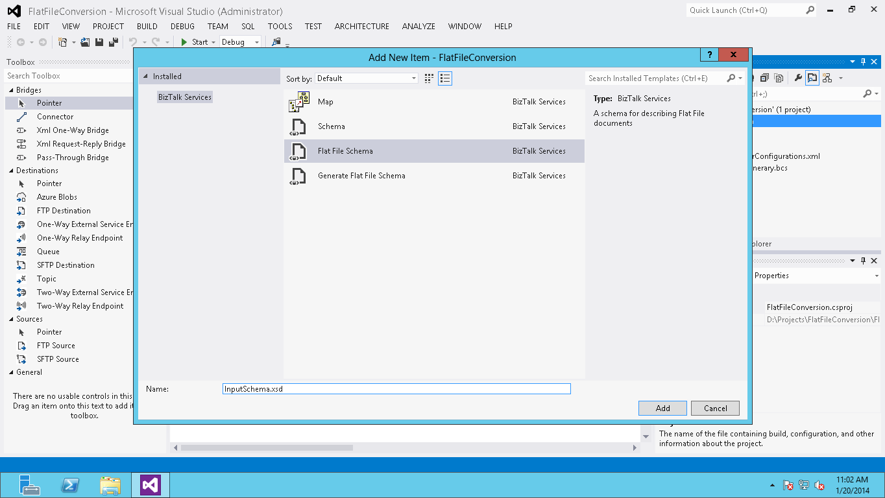Screen dimensions: 885x498
Task: Select the Map template icon
Action: click(x=298, y=102)
